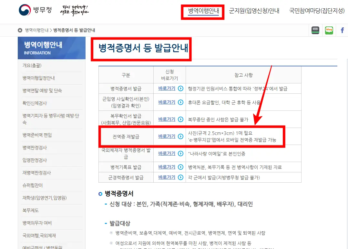Open the Naver blog icon
Screen dimensions: 348x249
coord(329,30)
